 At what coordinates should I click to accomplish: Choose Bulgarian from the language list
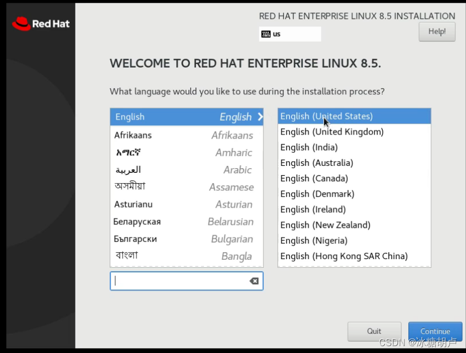pos(171,239)
